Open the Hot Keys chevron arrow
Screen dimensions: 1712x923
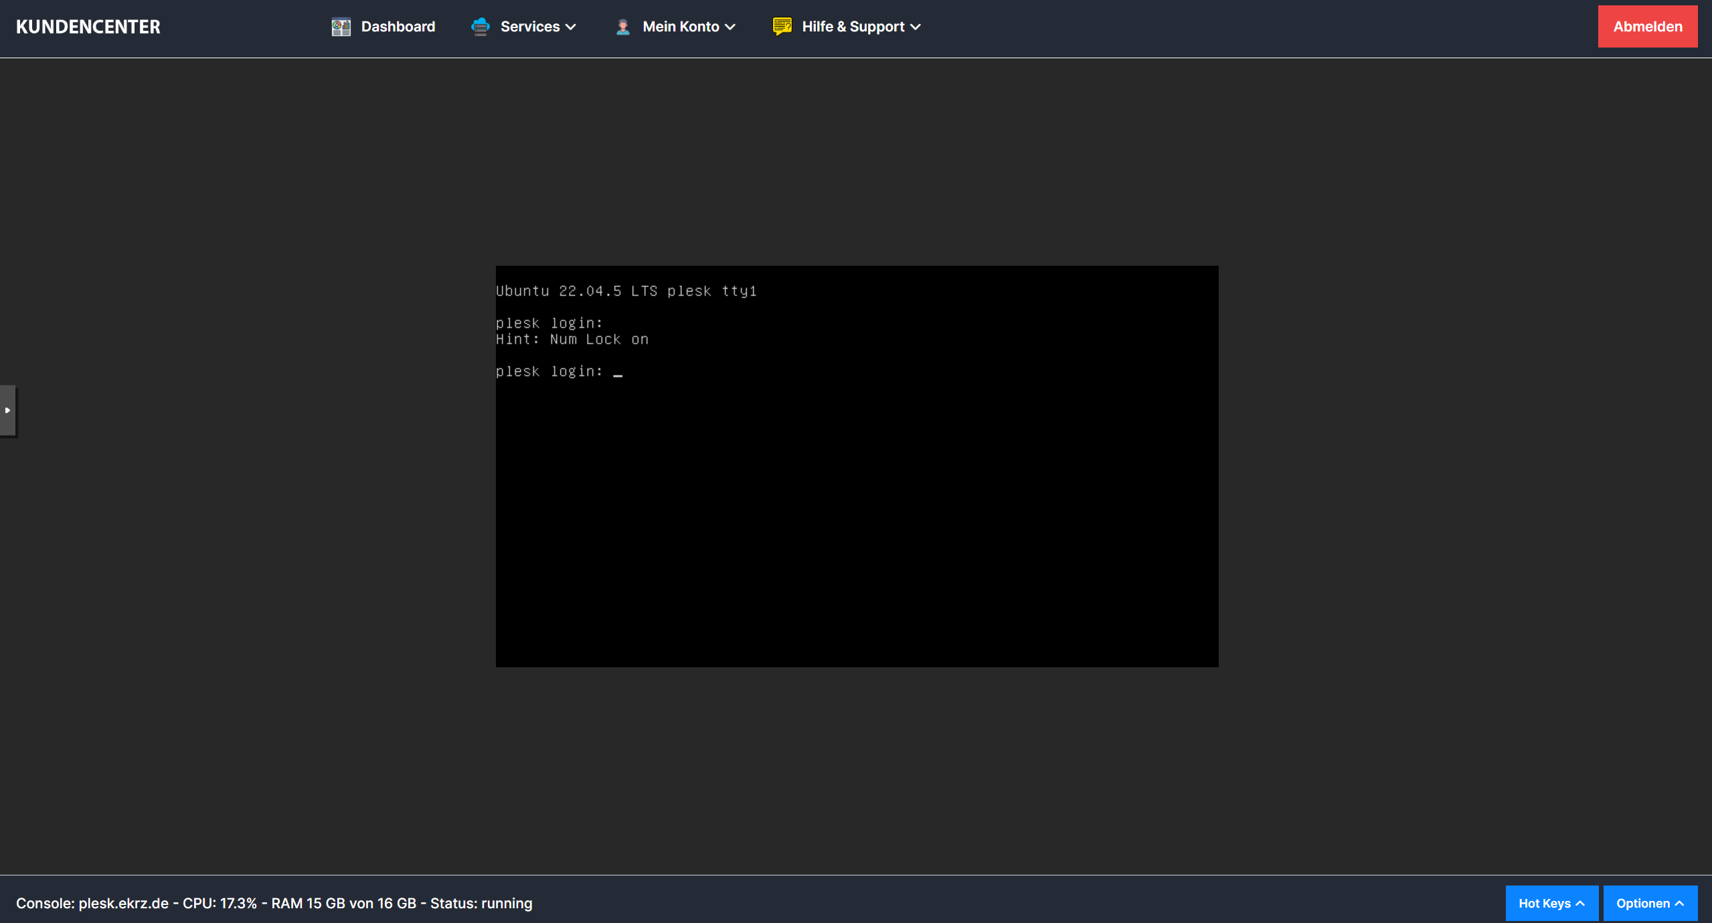(x=1580, y=904)
